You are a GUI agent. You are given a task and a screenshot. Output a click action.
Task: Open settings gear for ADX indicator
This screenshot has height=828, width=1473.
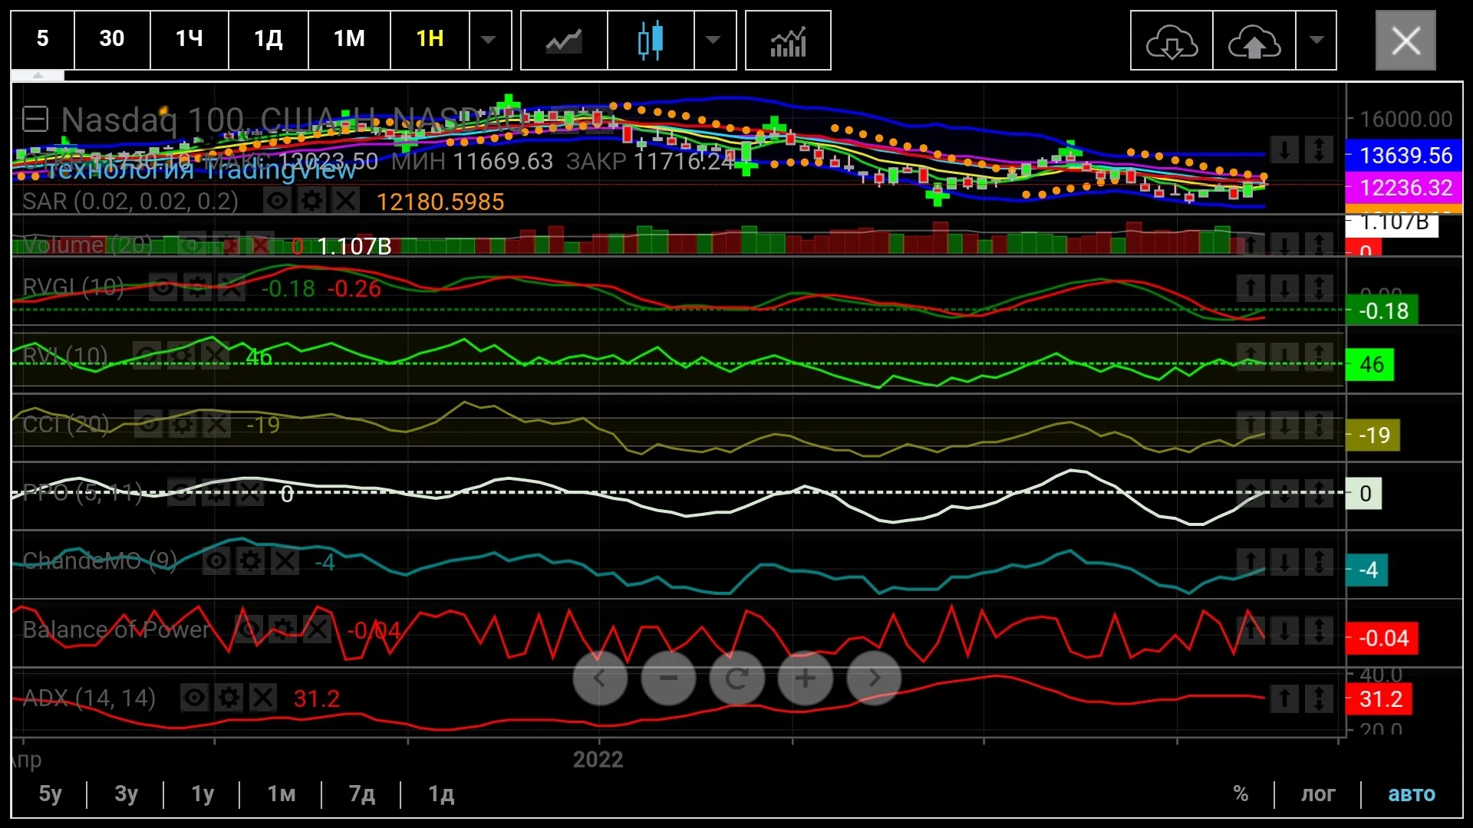[229, 698]
